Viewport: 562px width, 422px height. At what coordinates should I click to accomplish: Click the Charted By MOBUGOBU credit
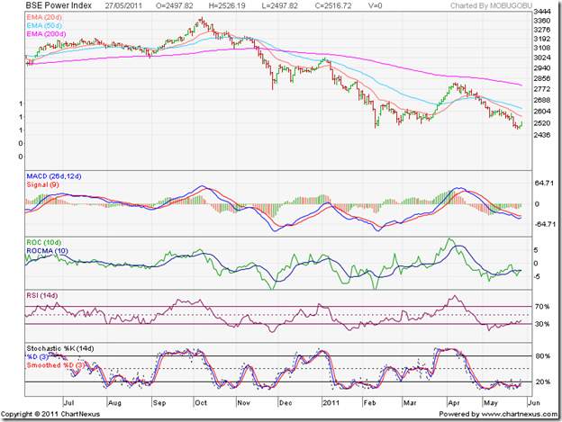coord(491,5)
